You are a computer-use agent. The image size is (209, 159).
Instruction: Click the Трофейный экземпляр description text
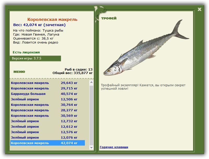pyautogui.click(x=143, y=87)
